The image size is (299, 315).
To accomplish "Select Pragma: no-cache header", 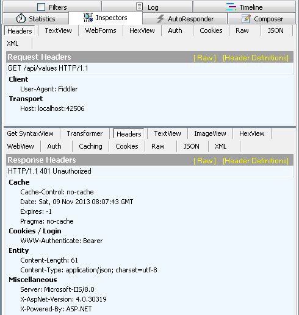I will point(47,221).
